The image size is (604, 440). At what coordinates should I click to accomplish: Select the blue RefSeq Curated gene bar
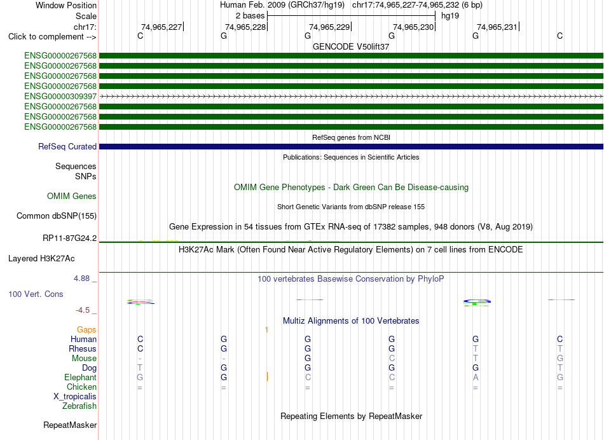(x=351, y=146)
